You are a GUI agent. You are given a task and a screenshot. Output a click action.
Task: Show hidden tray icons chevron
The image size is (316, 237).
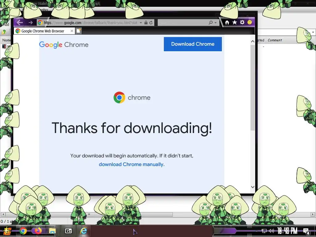[257, 231]
